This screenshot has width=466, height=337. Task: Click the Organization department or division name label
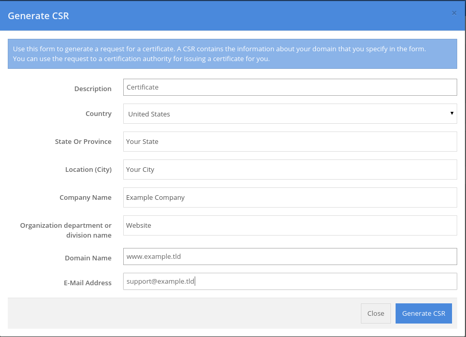pyautogui.click(x=66, y=230)
